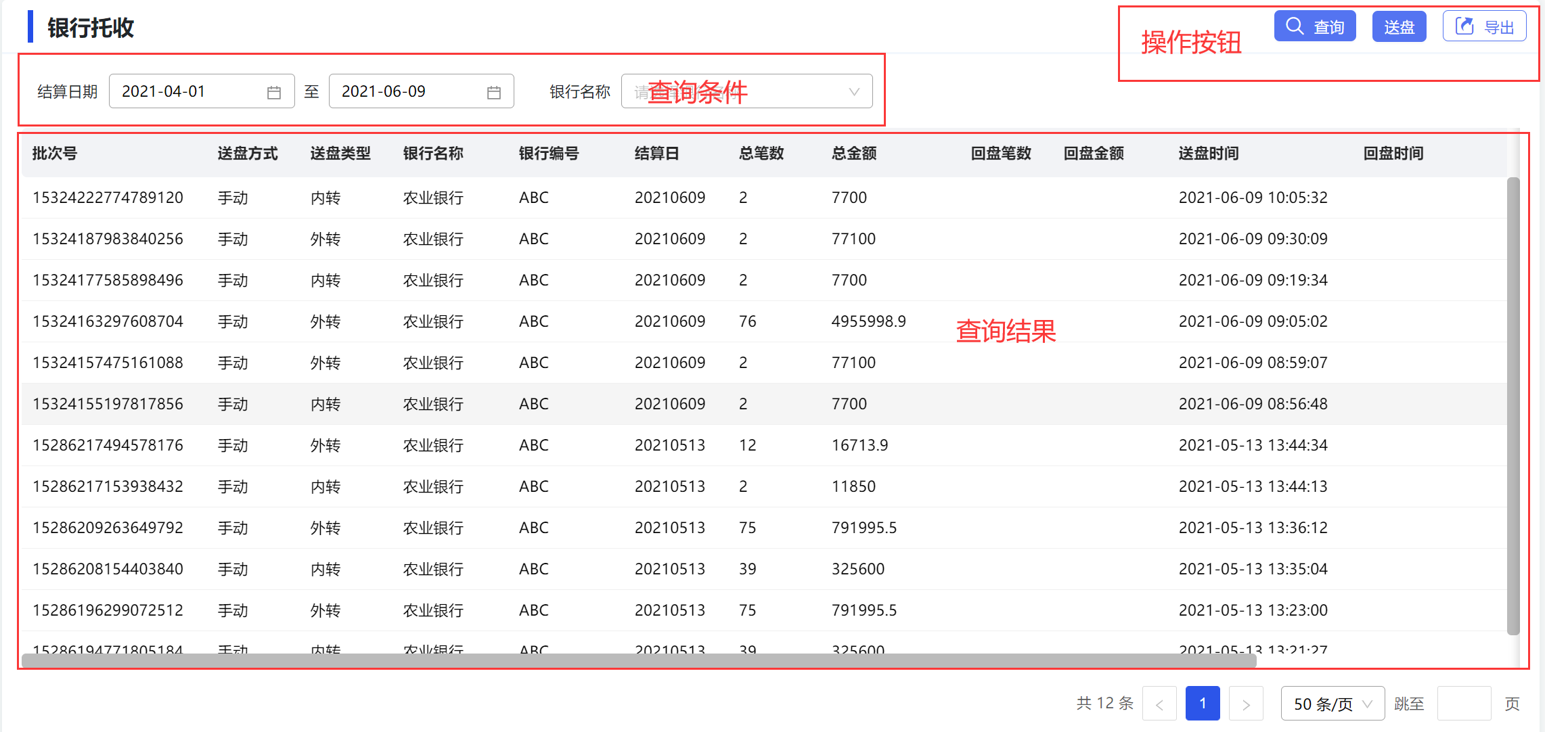Click column header 银行编号

coord(549,154)
